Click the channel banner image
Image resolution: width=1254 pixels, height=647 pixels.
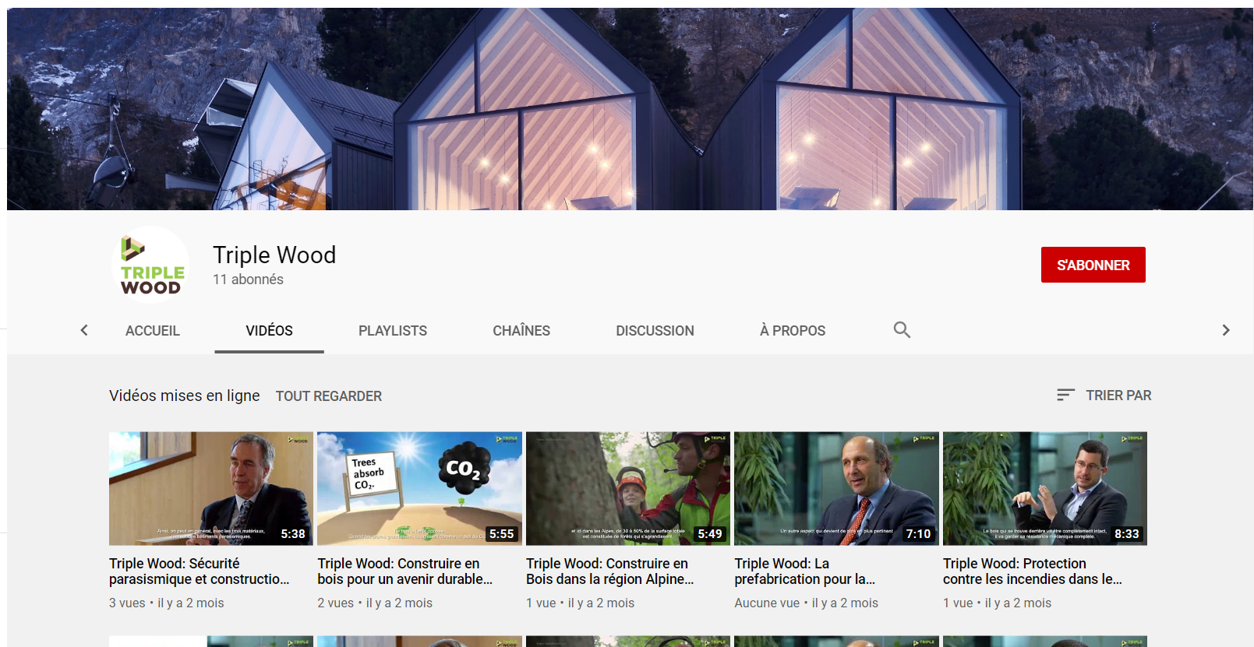630,109
